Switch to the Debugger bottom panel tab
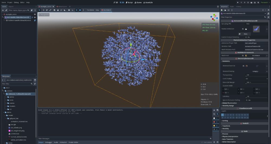Image resolution: width=271 pixels, height=144 pixels. [x=49, y=142]
